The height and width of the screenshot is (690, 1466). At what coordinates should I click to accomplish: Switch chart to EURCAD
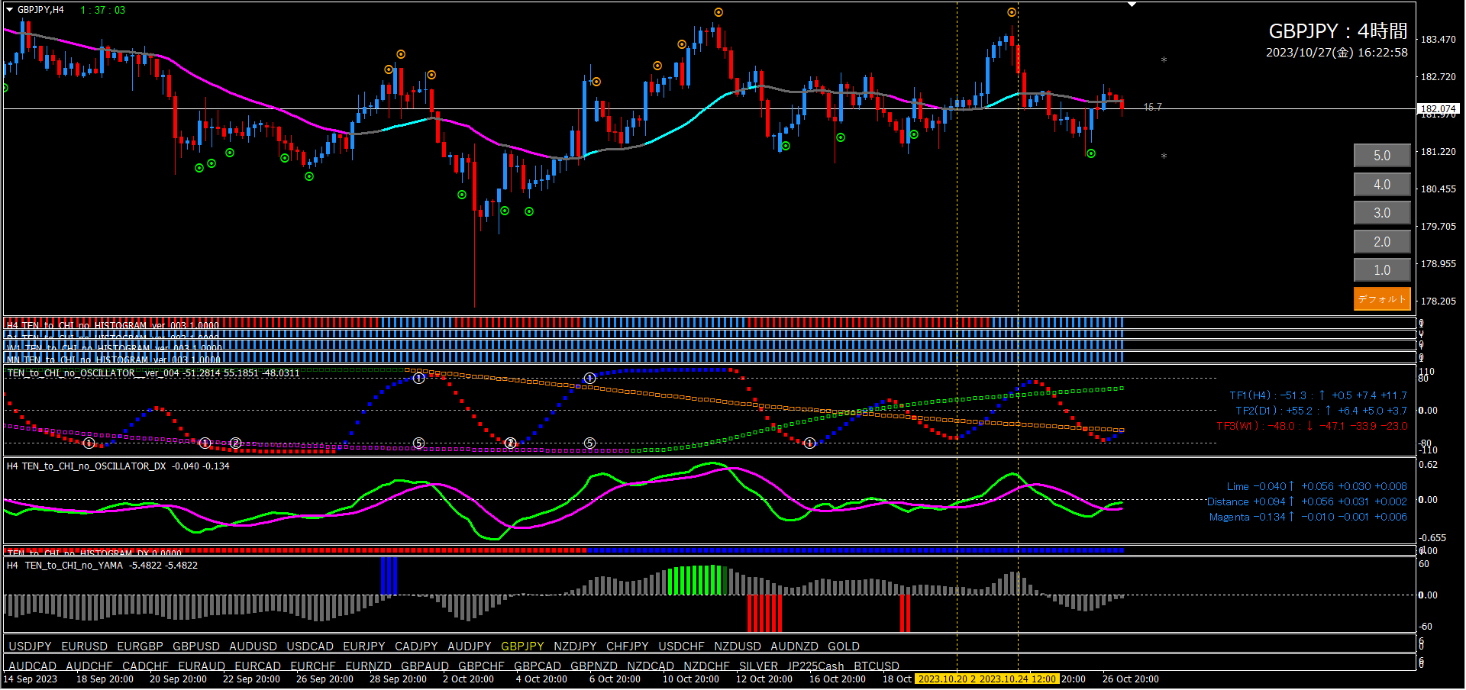point(258,666)
